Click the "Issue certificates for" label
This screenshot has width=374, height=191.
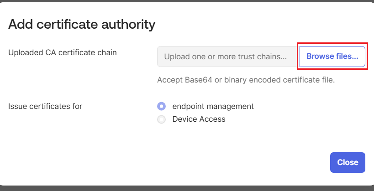click(x=45, y=106)
